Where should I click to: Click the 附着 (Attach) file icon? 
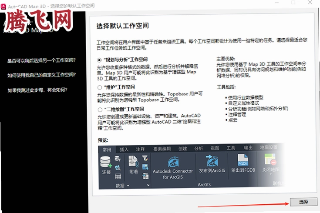tap(134, 161)
